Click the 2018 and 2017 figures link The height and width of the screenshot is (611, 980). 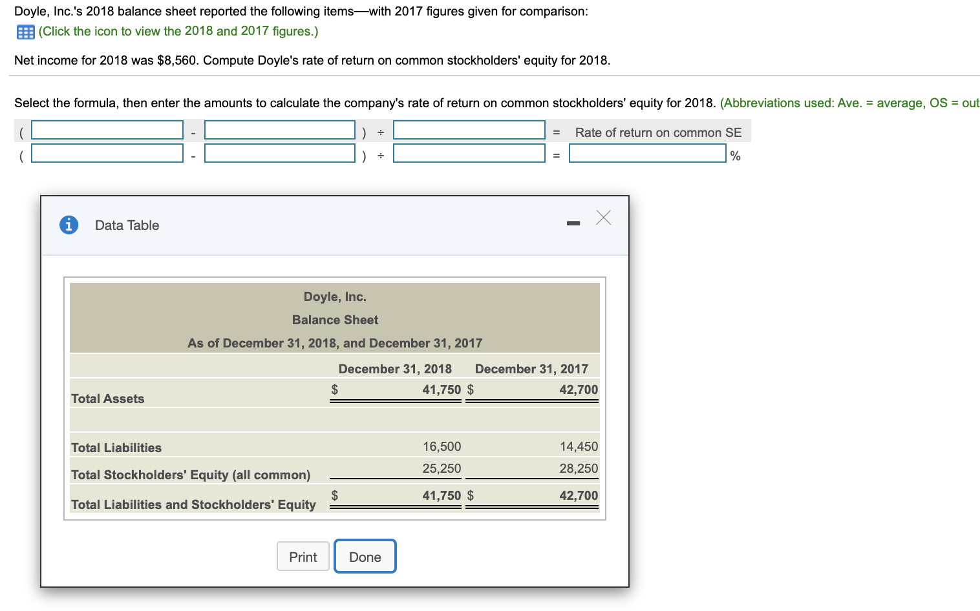pyautogui.click(x=178, y=31)
